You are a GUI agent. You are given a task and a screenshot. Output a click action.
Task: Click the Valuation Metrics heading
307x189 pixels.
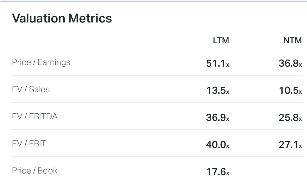[x=62, y=18]
